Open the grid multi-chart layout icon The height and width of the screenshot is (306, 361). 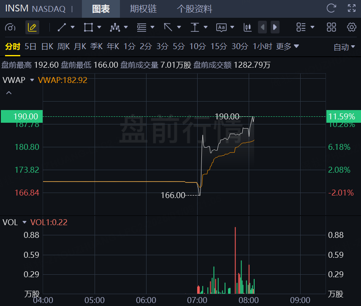pyautogui.click(x=331, y=28)
